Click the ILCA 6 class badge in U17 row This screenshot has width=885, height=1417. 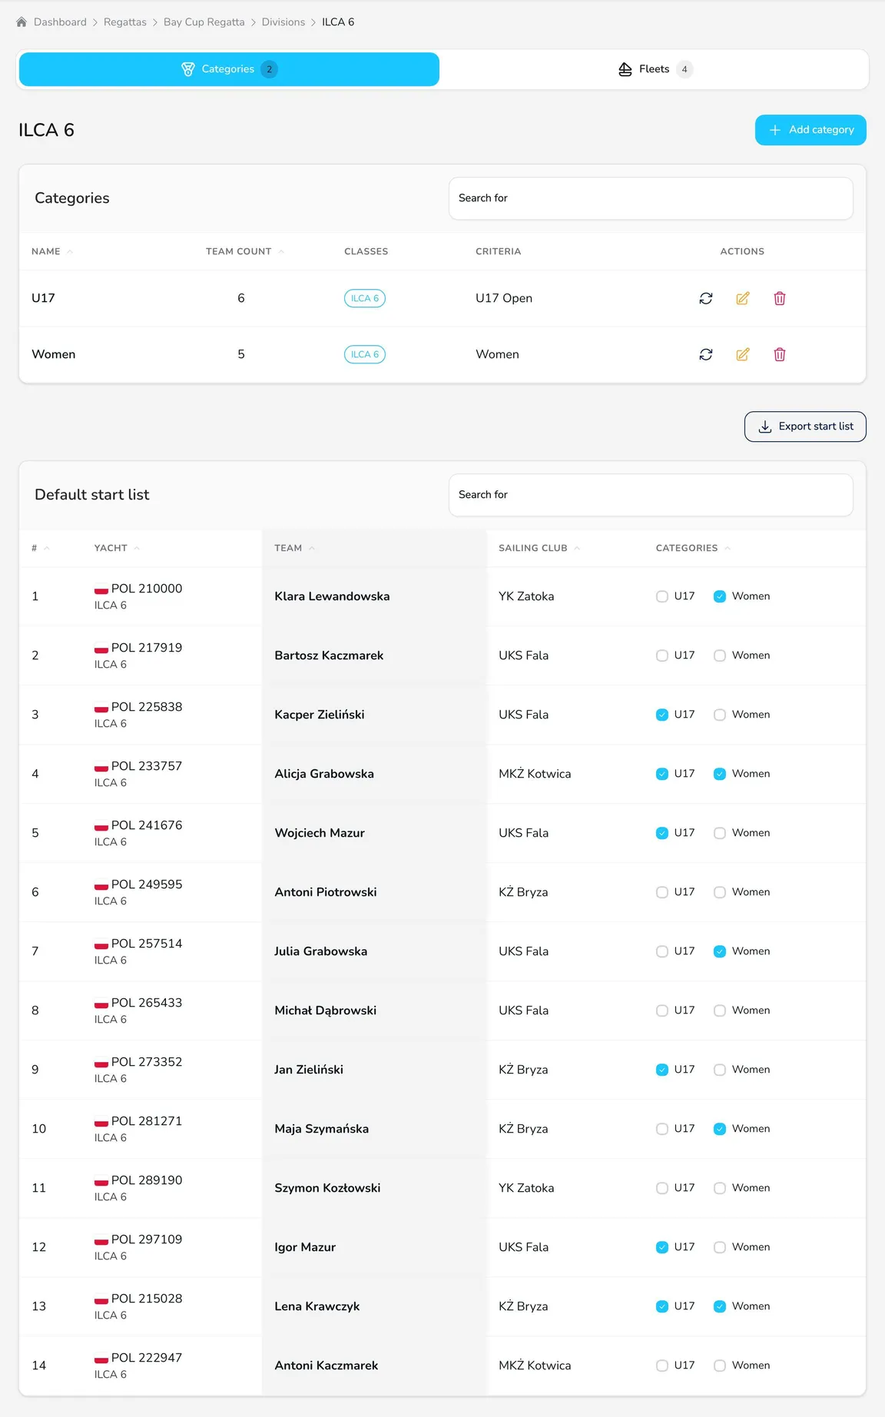click(x=365, y=298)
